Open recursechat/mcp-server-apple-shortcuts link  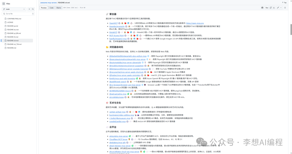click(126, 72)
